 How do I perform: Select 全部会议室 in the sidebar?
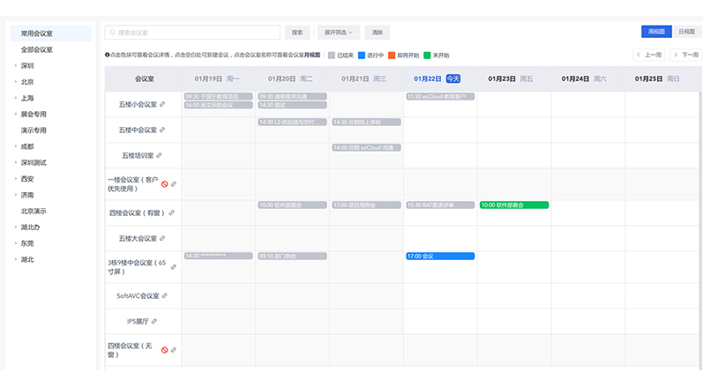click(x=37, y=49)
